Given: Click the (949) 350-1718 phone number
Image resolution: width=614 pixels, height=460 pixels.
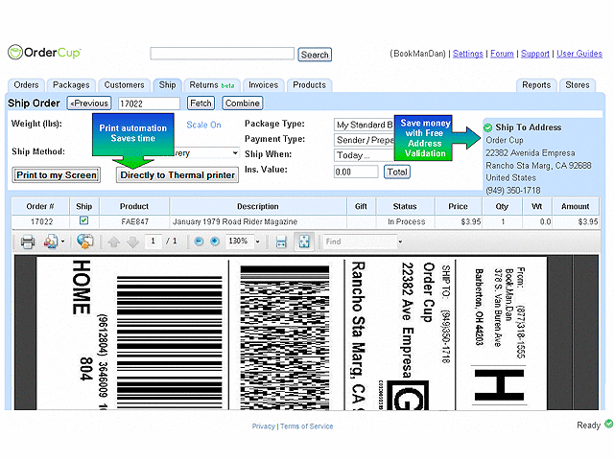Looking at the screenshot, I should coord(513,191).
